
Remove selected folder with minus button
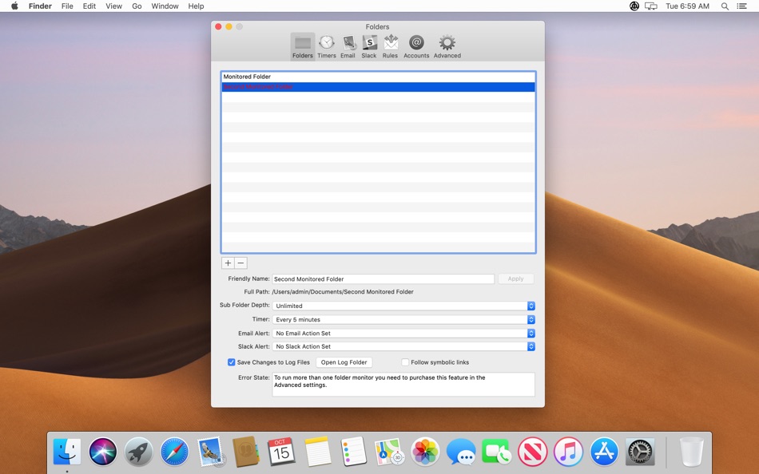[x=241, y=263]
